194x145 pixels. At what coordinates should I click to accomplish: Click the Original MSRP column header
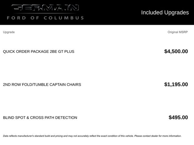pos(178,32)
